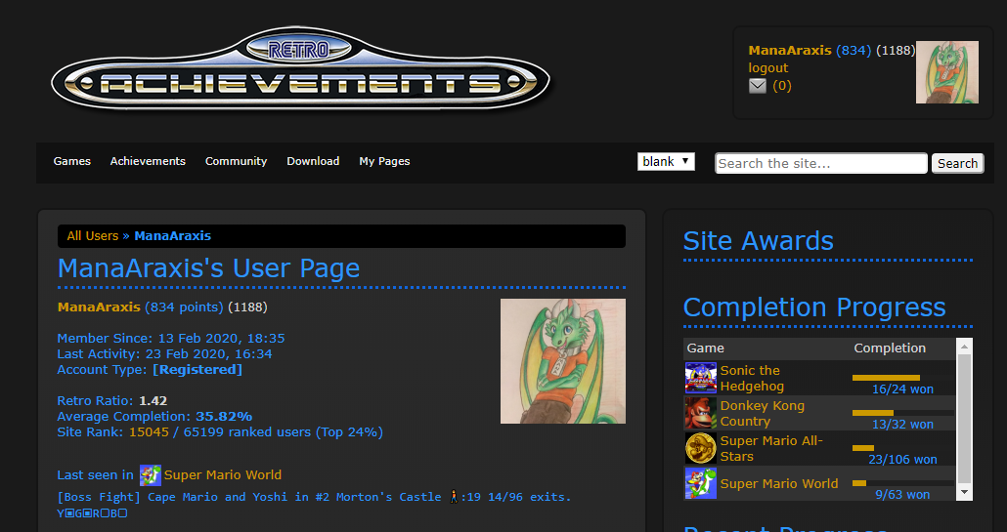Click the ManaAraxis breadcrumb link
1007x532 pixels.
coord(172,236)
